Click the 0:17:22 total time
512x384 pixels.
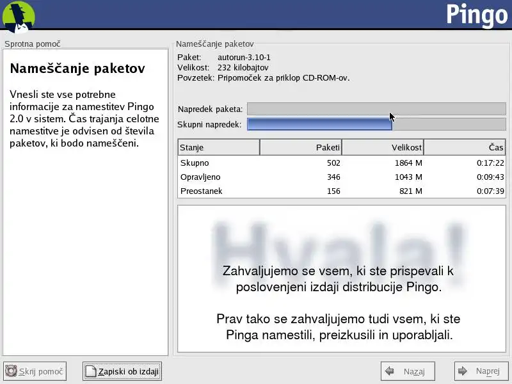490,163
